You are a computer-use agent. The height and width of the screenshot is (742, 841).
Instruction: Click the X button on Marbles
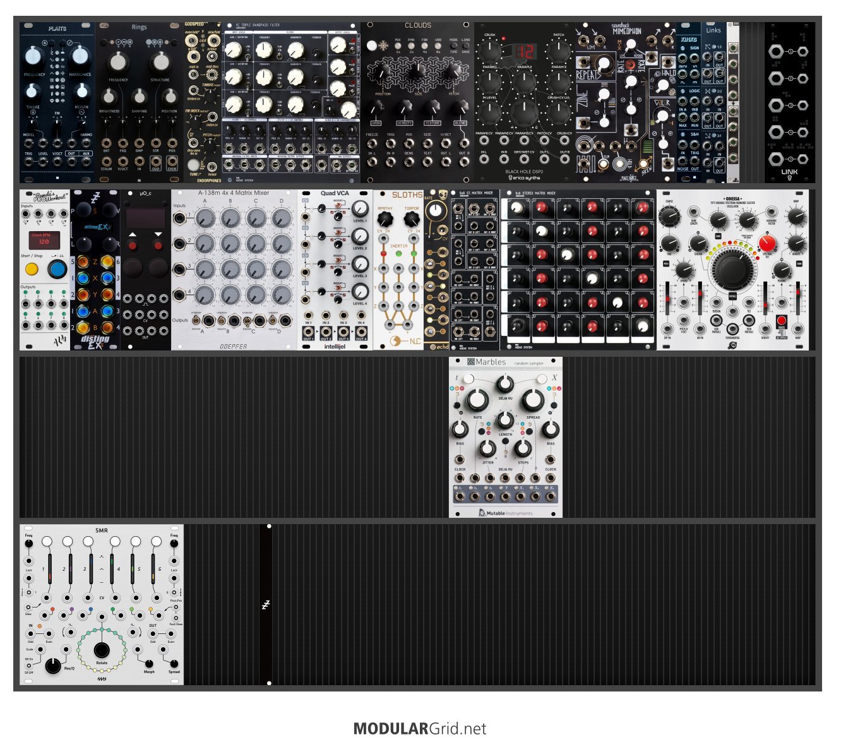click(x=542, y=378)
